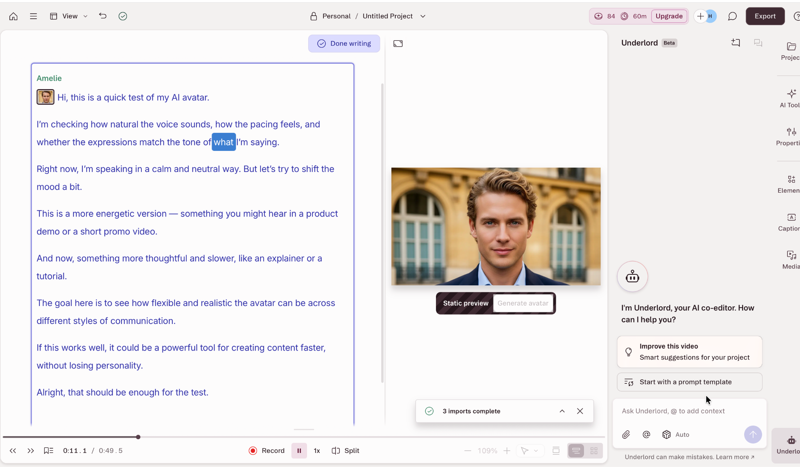Go to home via house icon
Screen dimensions: 800x467
13,16
